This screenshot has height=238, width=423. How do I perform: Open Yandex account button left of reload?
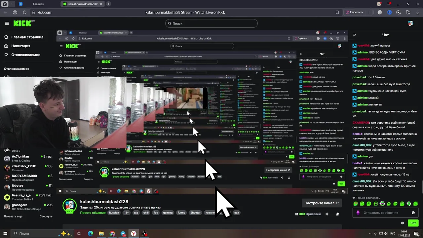15,12
